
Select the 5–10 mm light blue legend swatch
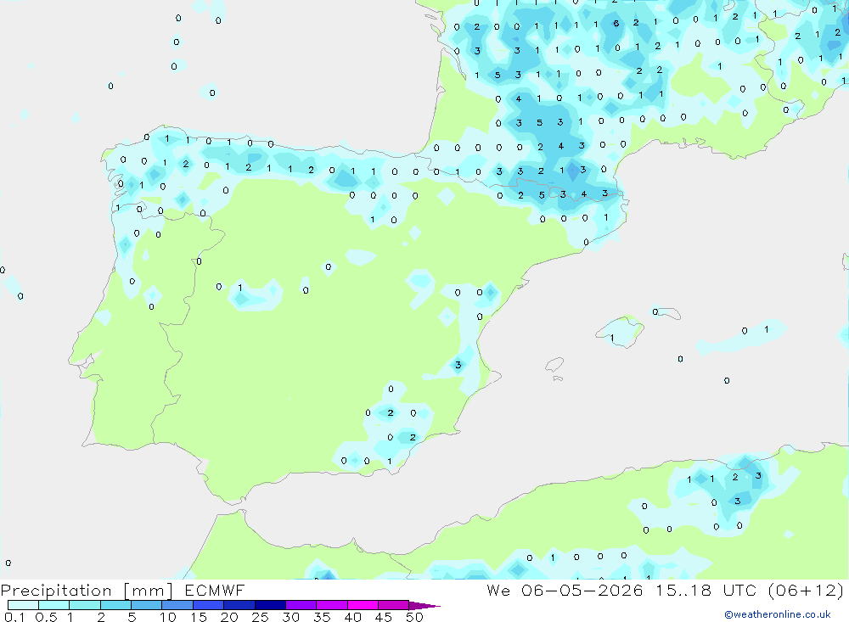pos(147,605)
